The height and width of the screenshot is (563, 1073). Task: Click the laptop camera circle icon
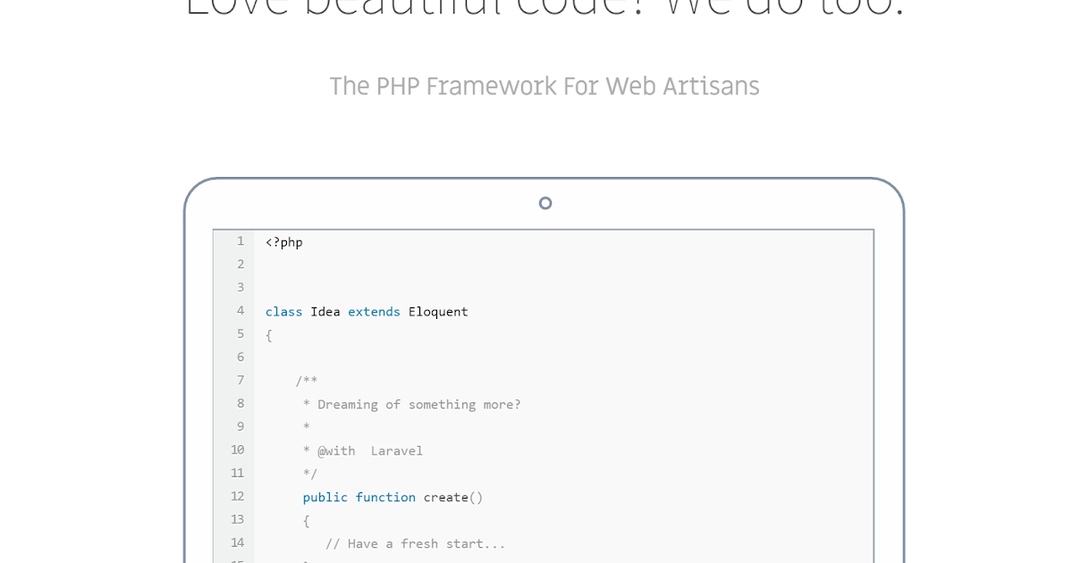click(x=545, y=203)
